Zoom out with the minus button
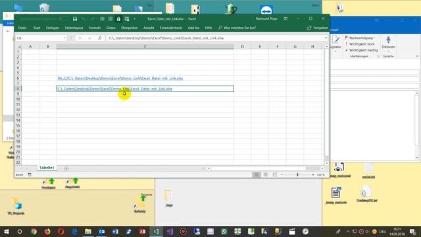 [282, 174]
